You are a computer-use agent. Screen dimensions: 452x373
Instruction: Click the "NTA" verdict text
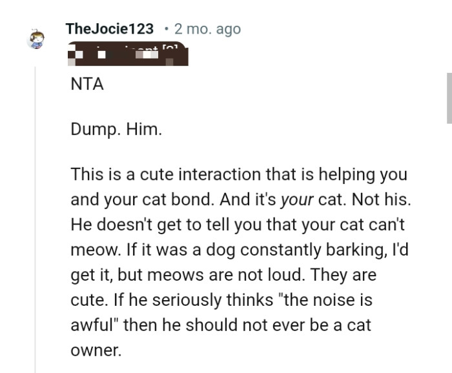87,85
